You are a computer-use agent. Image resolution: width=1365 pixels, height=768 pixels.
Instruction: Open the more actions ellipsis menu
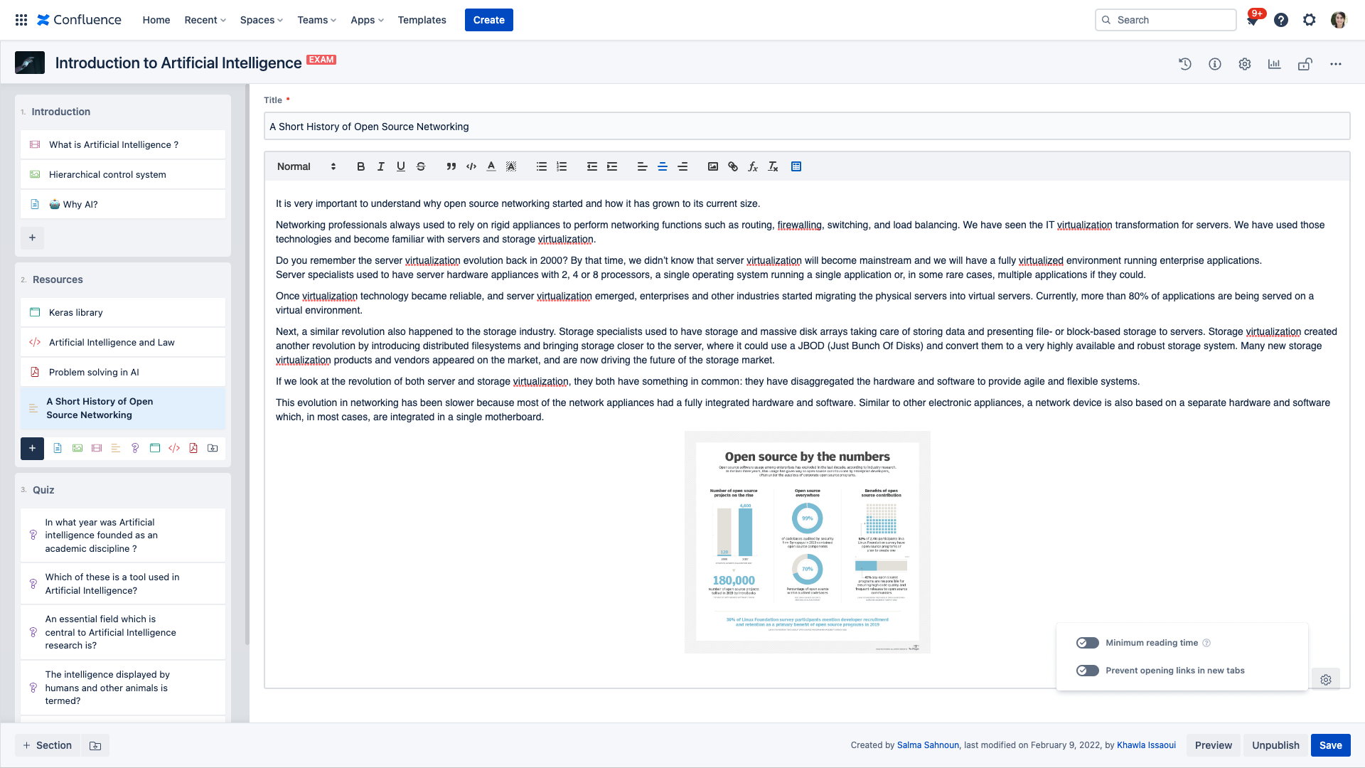point(1336,64)
